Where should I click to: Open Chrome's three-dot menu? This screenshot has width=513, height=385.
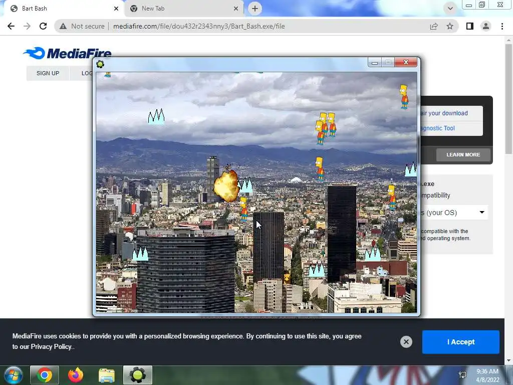pos(502,26)
